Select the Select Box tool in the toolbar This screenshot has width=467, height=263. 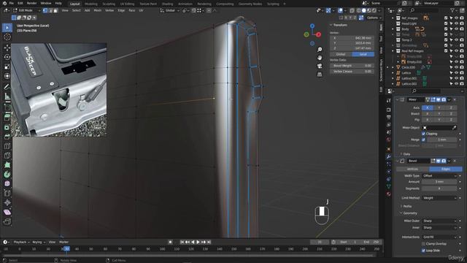[x=7, y=28]
